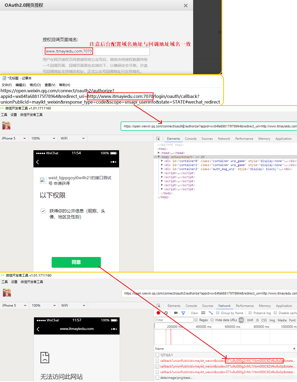This screenshot has height=382, width=297.
Task: Click inspect element icon in upper devtools
Action: [x=158, y=139]
